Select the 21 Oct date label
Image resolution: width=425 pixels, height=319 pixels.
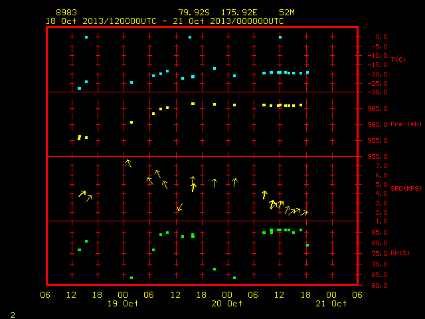coord(331,304)
